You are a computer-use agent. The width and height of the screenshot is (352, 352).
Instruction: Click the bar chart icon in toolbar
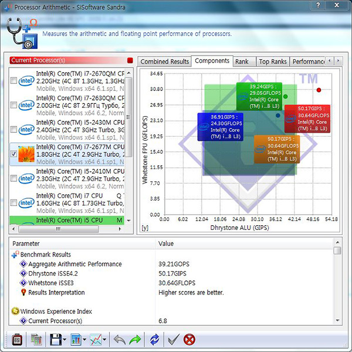(76, 339)
